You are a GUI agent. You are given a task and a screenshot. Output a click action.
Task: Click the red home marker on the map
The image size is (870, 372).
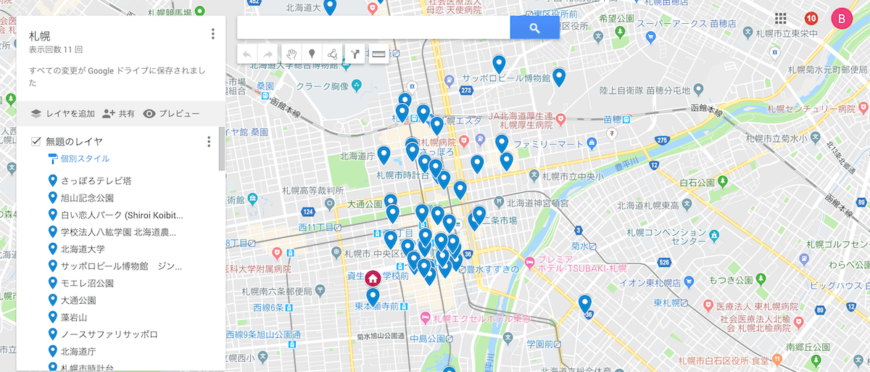tap(373, 278)
